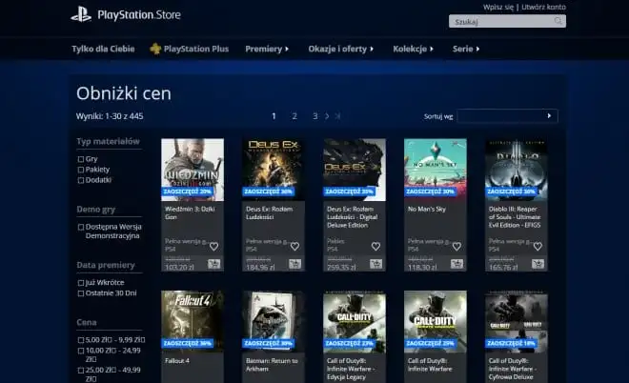
Task: Open No Man's Sky cover thumbnail
Action: (436, 170)
